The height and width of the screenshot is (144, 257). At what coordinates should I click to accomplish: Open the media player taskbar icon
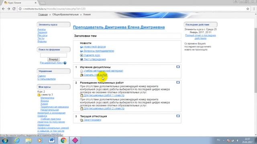[x=40, y=140]
